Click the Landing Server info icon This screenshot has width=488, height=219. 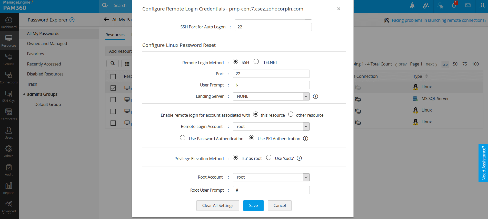[x=315, y=96]
